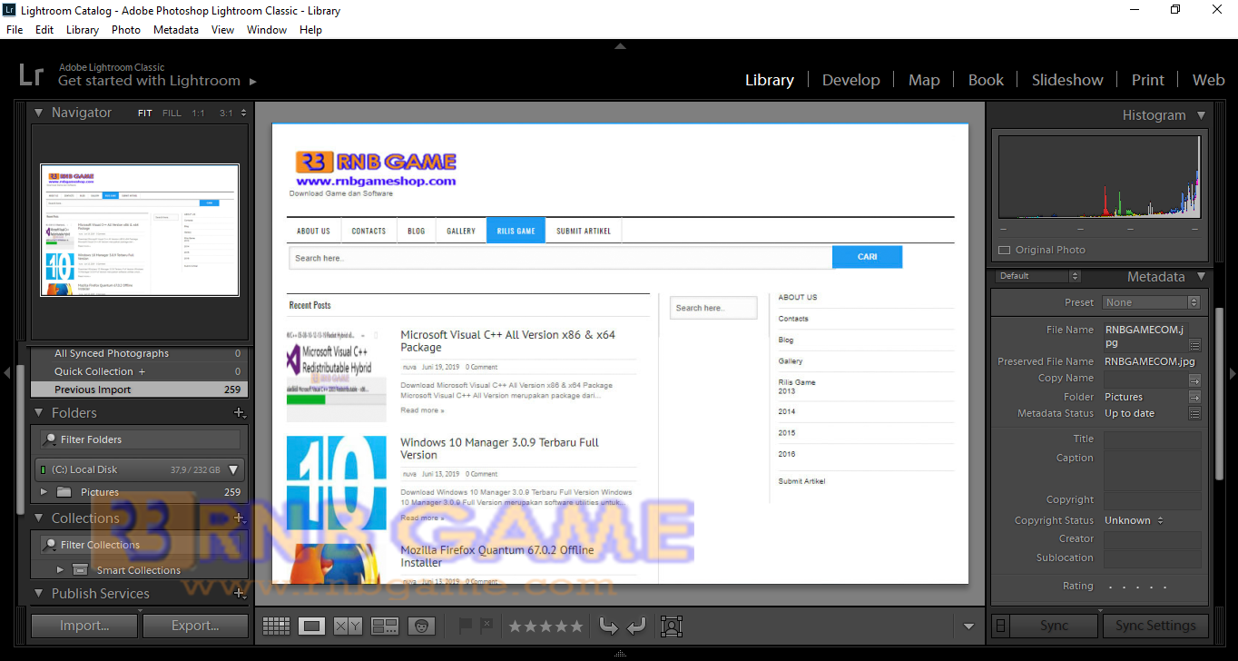The width and height of the screenshot is (1238, 661).
Task: Open the Library menu
Action: (x=83, y=30)
